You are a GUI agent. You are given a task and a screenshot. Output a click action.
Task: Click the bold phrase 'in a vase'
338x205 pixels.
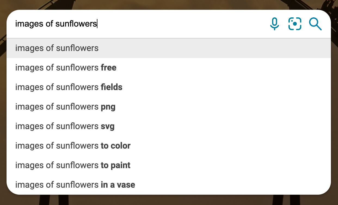pyautogui.click(x=118, y=185)
